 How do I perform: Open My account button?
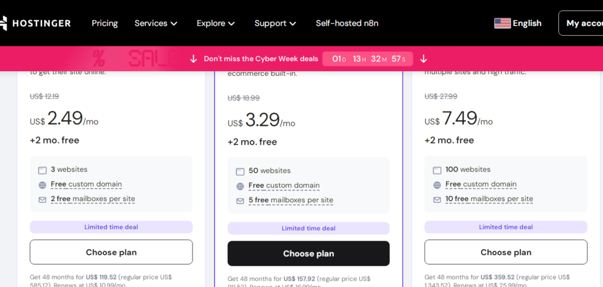pos(583,23)
